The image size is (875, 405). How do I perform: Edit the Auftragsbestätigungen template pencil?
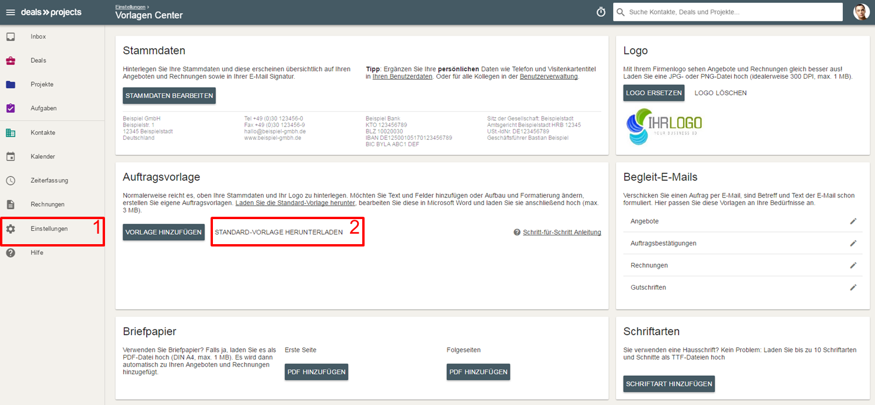(x=853, y=244)
